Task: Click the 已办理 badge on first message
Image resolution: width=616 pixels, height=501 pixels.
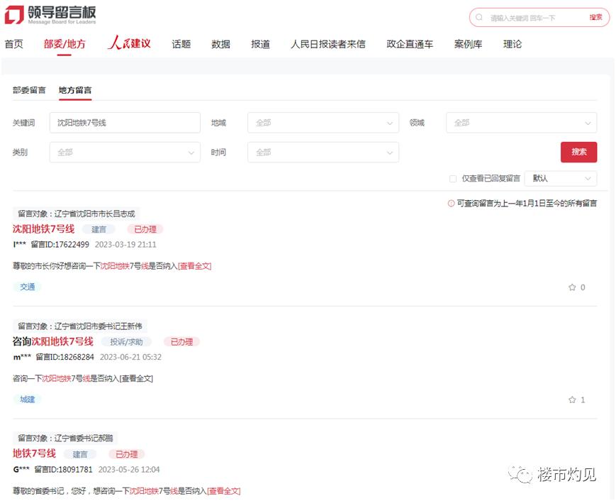Action: (x=144, y=229)
